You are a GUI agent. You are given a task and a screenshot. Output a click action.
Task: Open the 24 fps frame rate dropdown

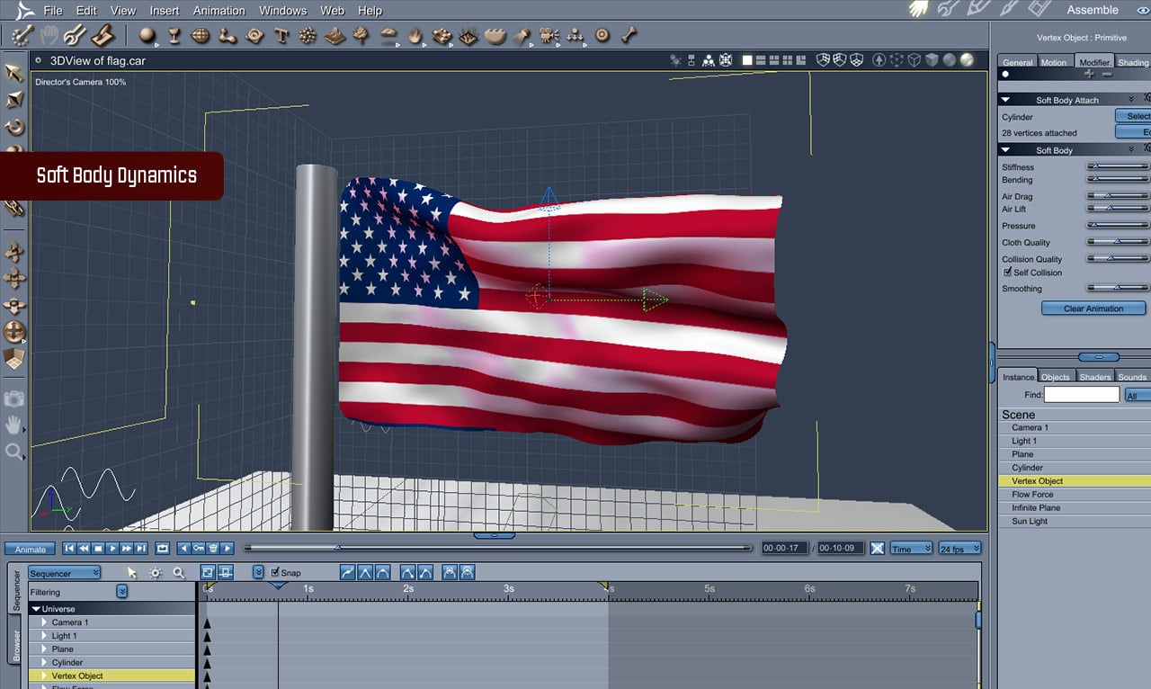(959, 549)
